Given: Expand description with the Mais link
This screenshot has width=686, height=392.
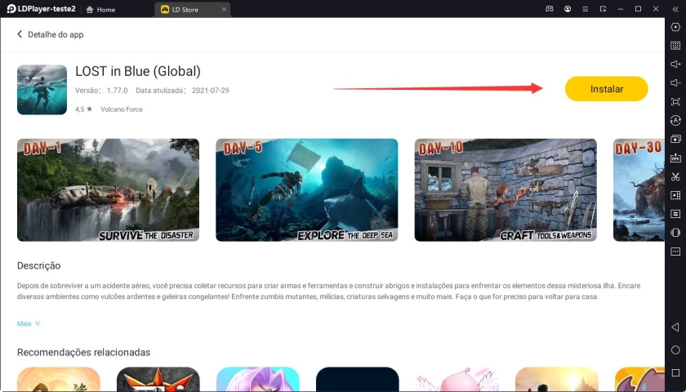Looking at the screenshot, I should [24, 323].
